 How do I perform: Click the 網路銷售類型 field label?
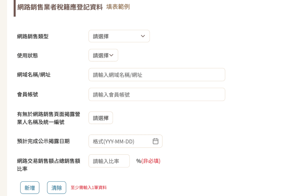[33, 36]
